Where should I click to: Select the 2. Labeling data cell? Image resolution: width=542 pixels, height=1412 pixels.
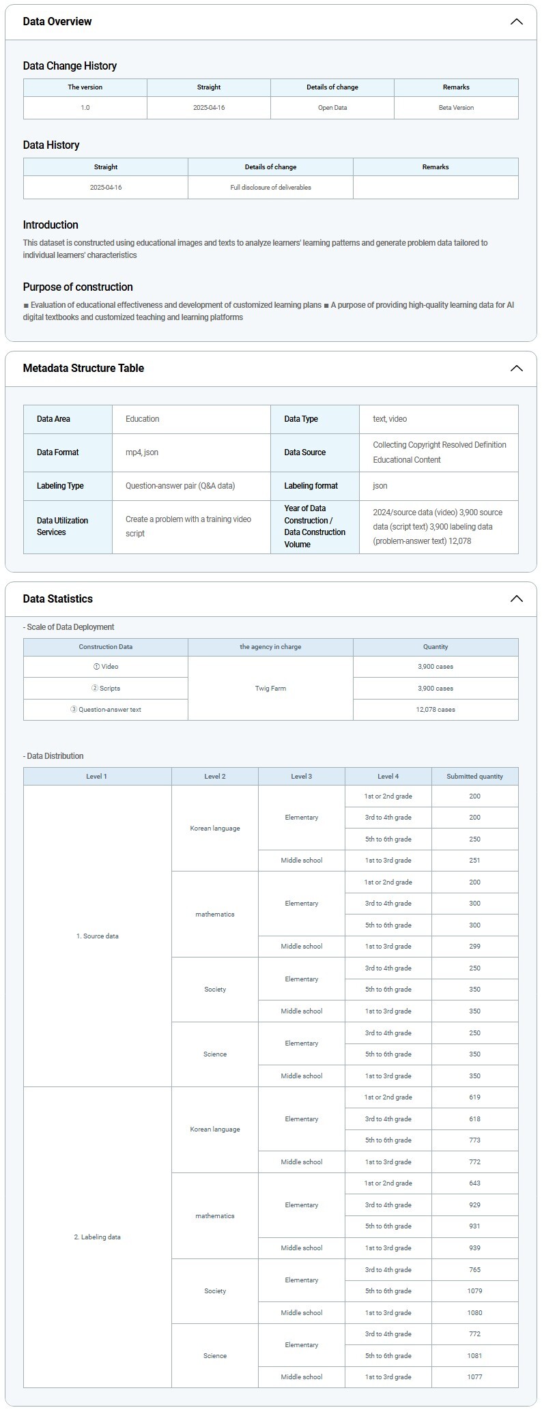pos(97,1237)
